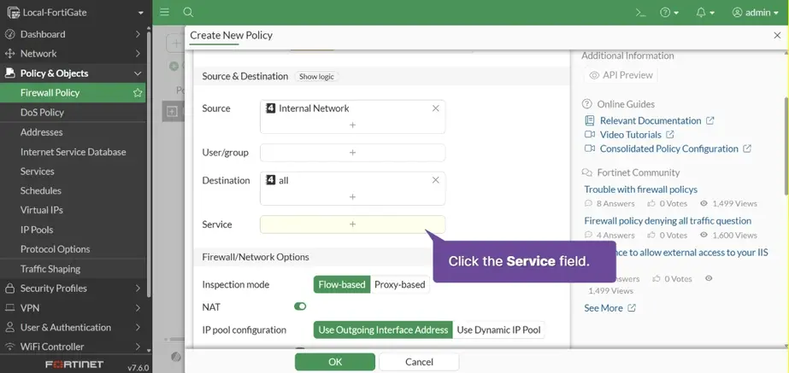Click the User & Authentication person icon
Screen dimensions: 789x373
[9, 327]
